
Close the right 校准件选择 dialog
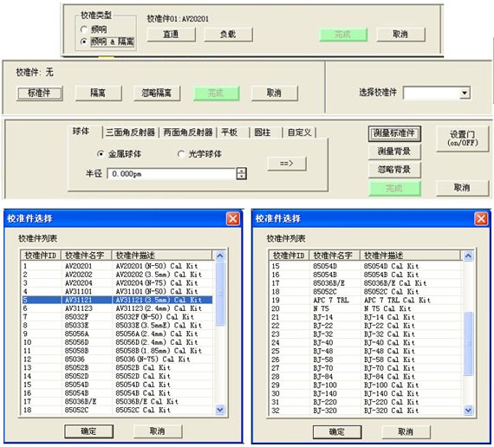[481, 218]
